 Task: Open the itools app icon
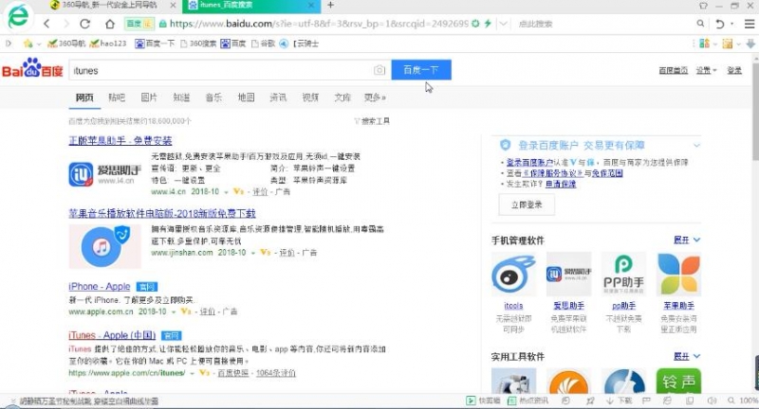tap(513, 275)
